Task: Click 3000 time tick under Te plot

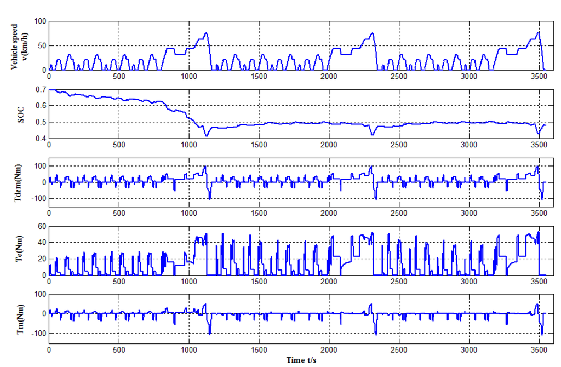Action: click(469, 282)
